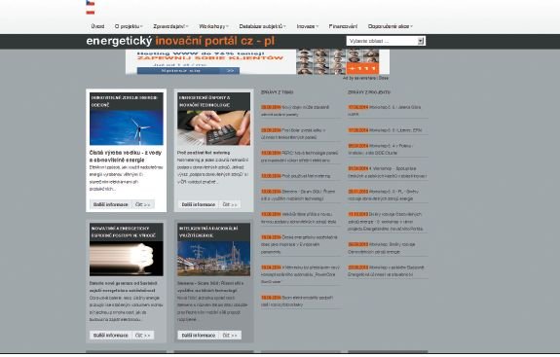The height and width of the screenshot is (357, 560).
Task: Open the light bulb thumbnail image
Action: (127, 258)
